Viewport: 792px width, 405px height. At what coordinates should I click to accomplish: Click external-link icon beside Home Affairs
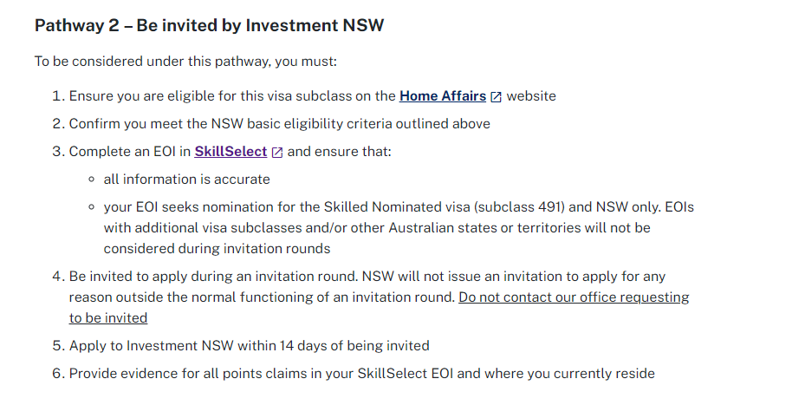click(x=497, y=97)
